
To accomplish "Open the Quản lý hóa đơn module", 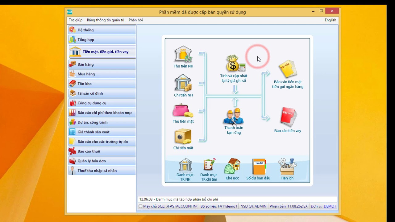I will tap(102, 161).
